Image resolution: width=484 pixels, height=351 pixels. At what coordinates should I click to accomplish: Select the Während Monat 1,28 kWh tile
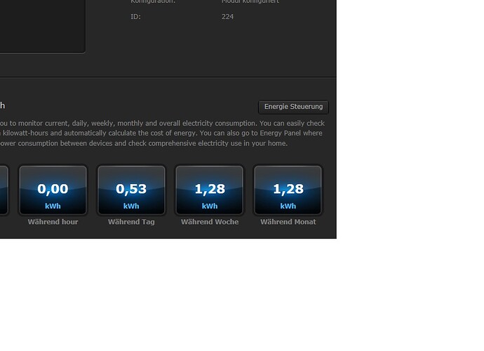[x=288, y=190]
